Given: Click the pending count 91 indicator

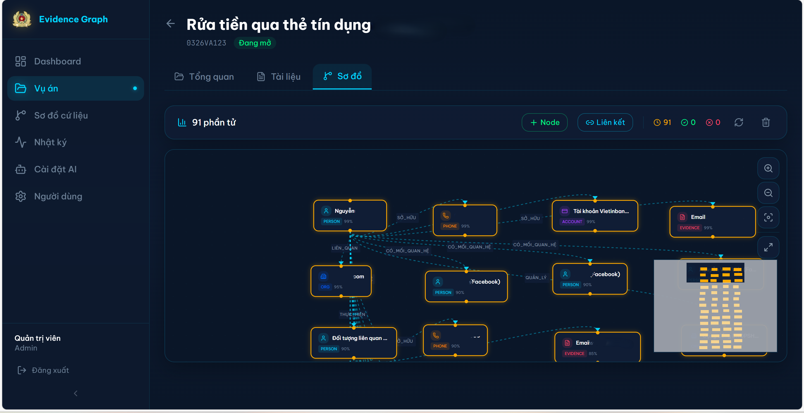Looking at the screenshot, I should pos(662,122).
